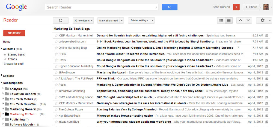Expand the Marketing General folder arrow
The width and height of the screenshot is (273, 127).
tap(3, 109)
